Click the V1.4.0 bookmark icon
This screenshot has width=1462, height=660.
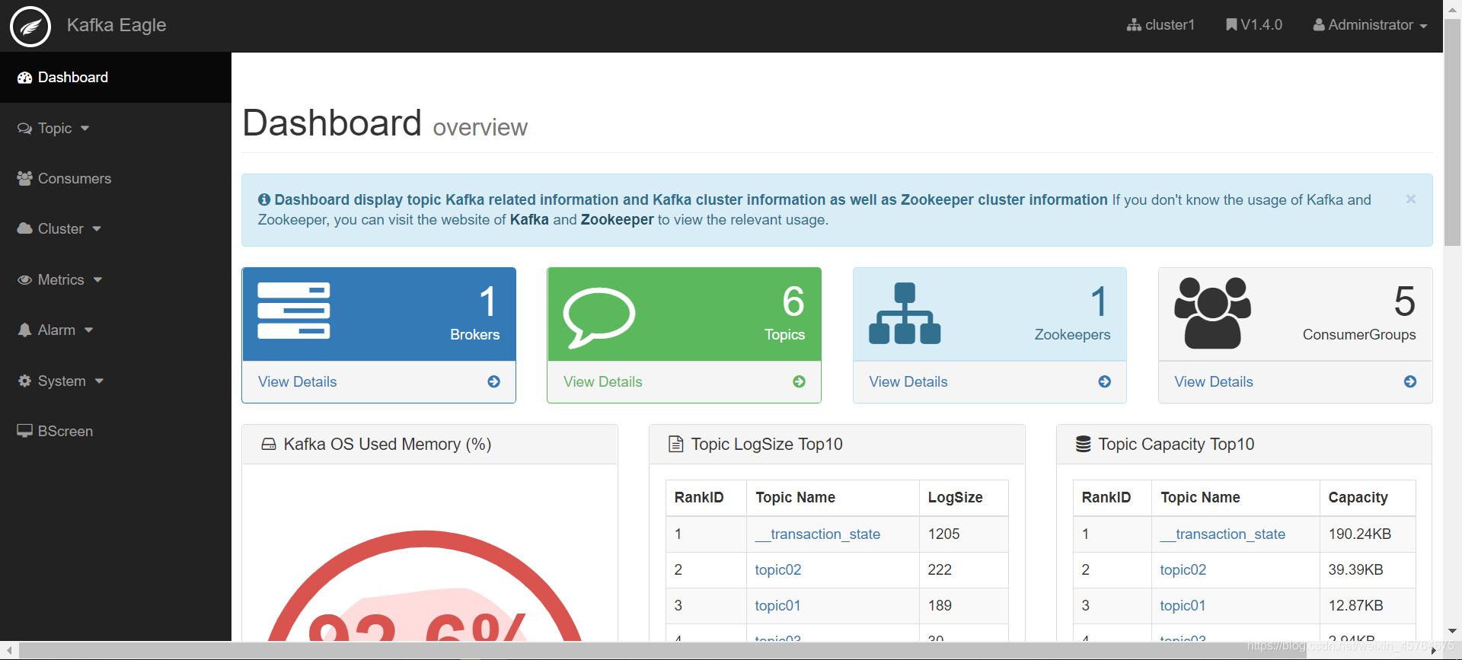click(x=1231, y=25)
